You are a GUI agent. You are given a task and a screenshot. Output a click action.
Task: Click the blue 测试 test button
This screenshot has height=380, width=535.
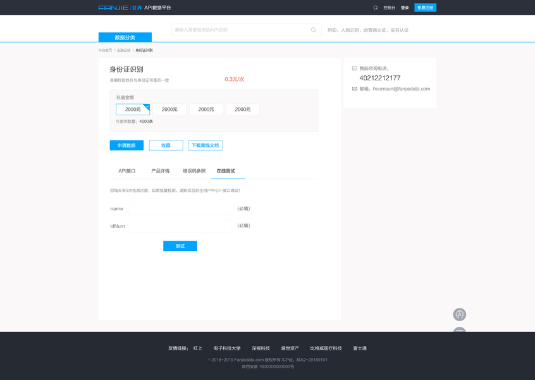(180, 246)
